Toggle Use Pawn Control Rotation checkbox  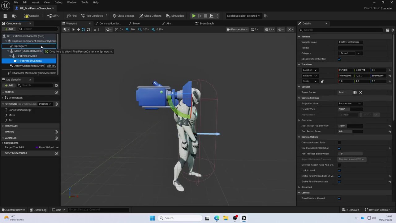click(339, 148)
